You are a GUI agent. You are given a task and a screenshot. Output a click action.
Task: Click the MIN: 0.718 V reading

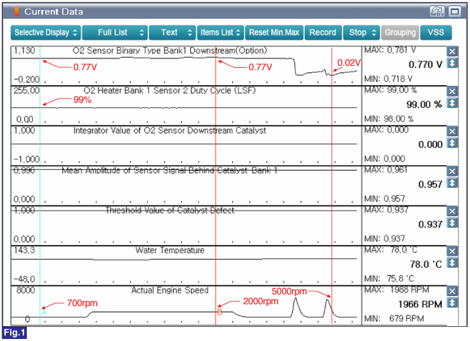tap(388, 79)
